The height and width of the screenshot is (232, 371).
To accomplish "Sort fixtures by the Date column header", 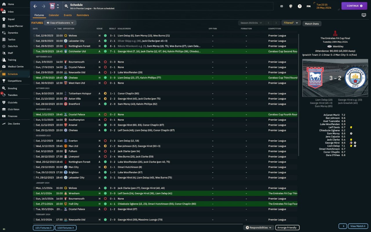I will 35,29.
